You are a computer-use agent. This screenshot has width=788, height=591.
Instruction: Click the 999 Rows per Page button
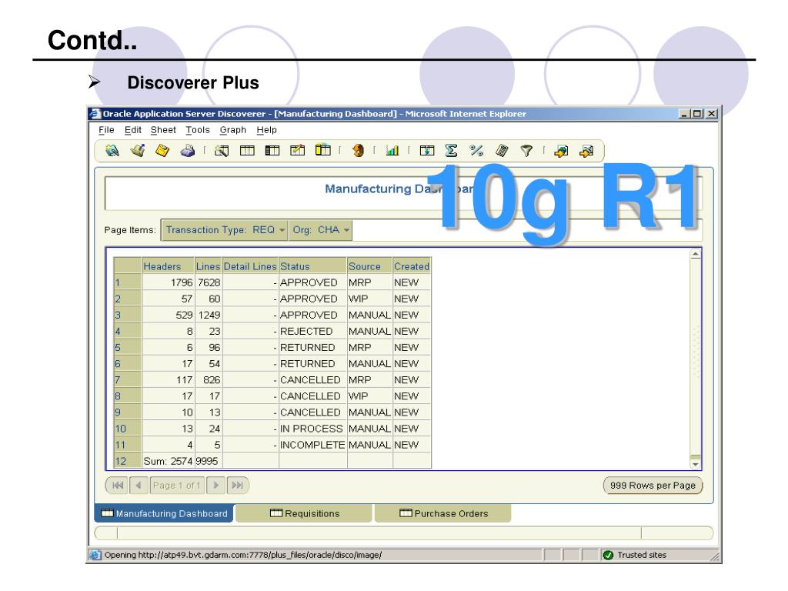click(653, 486)
